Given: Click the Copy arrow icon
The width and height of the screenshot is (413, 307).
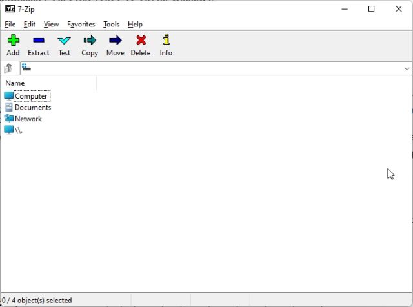Looking at the screenshot, I should (x=90, y=41).
